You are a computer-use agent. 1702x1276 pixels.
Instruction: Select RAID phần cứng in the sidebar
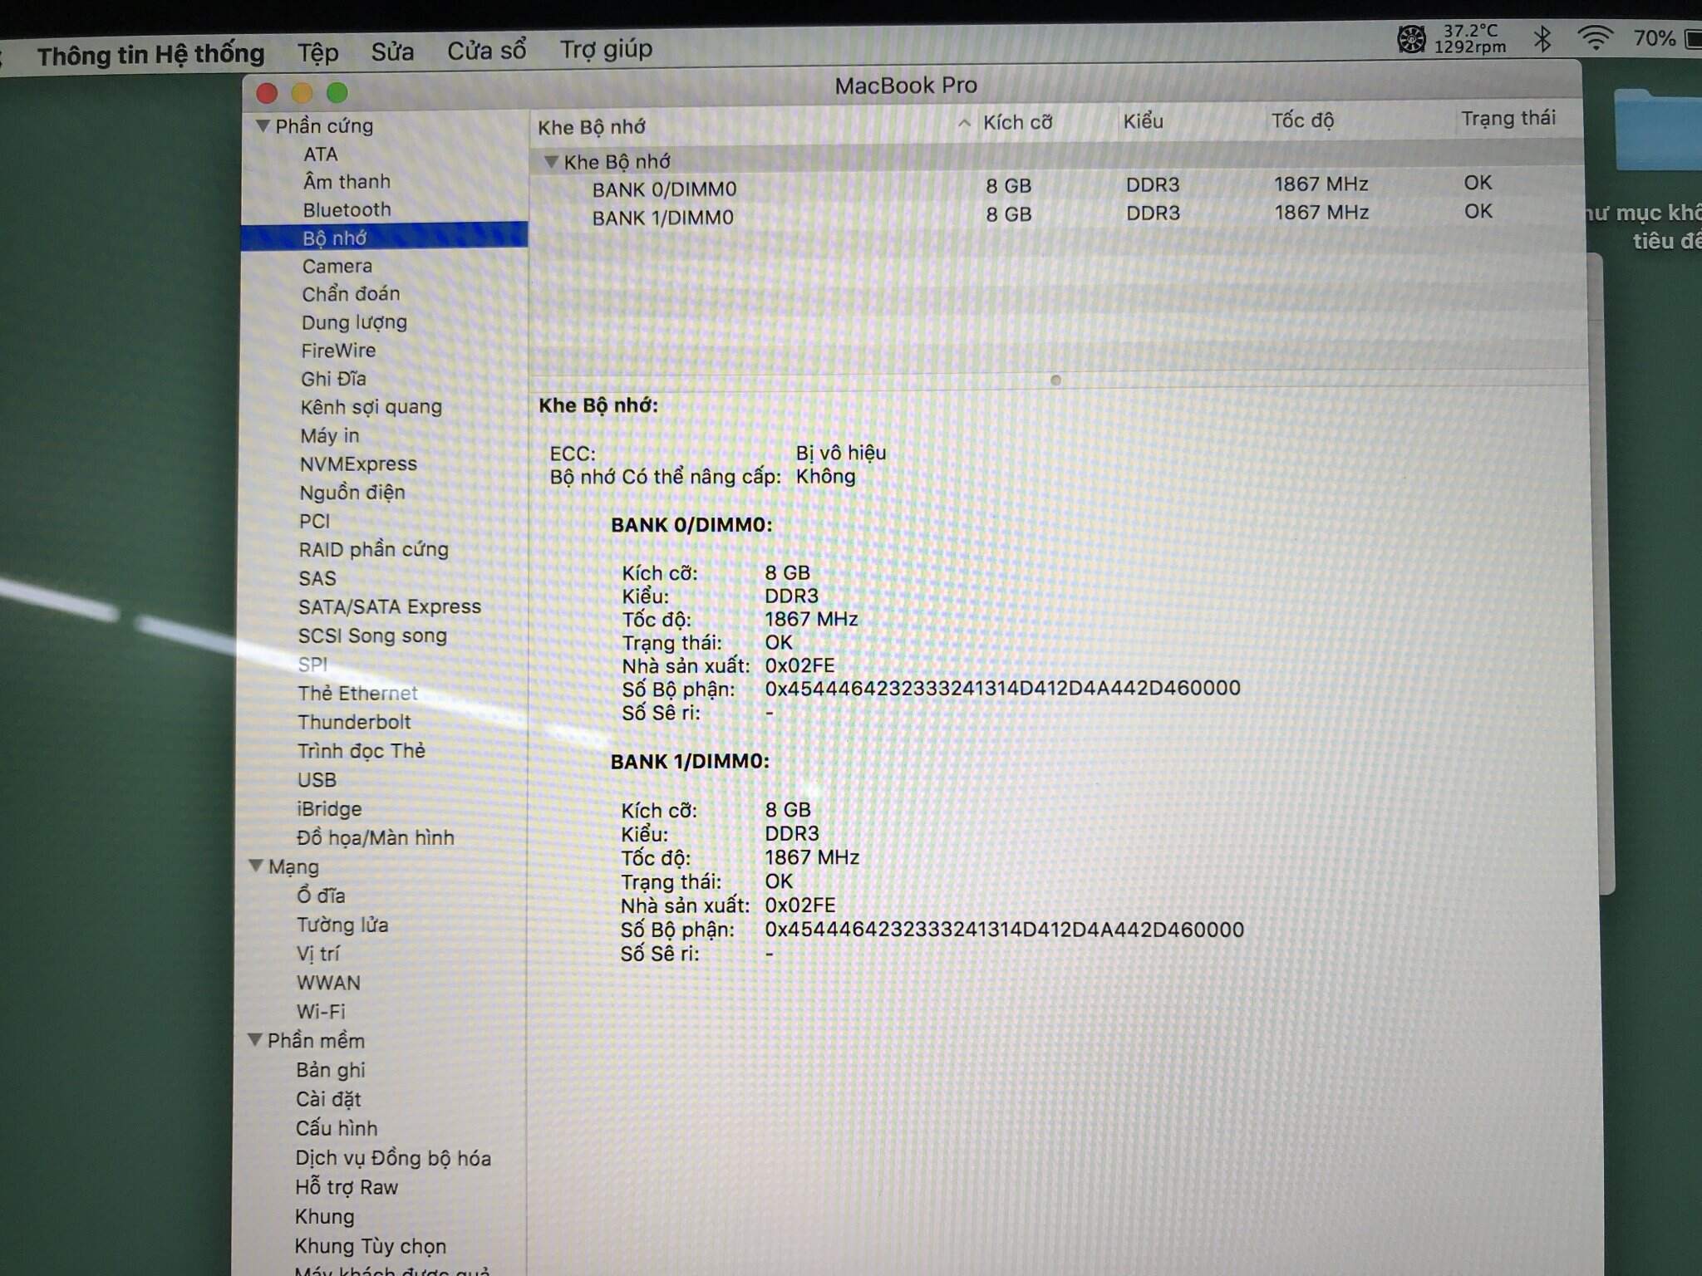point(373,550)
